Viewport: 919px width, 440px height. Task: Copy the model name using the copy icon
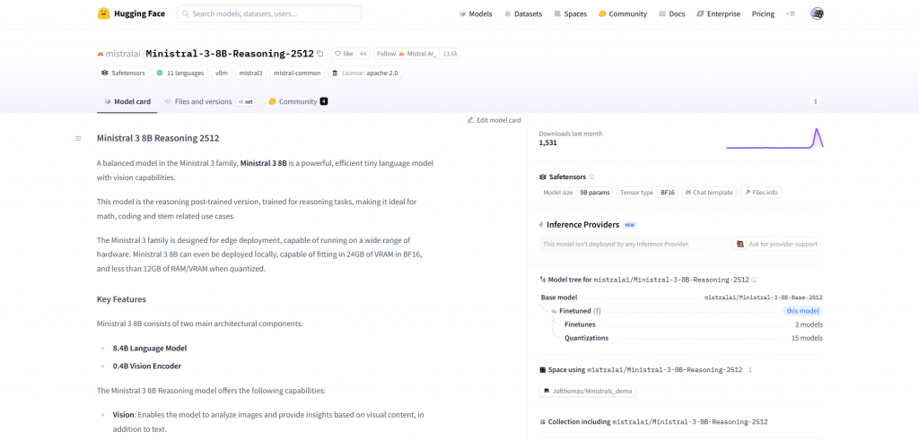click(x=320, y=54)
